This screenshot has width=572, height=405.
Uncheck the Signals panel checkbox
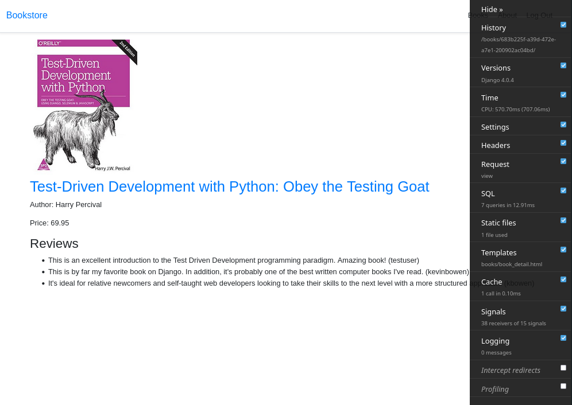point(563,309)
